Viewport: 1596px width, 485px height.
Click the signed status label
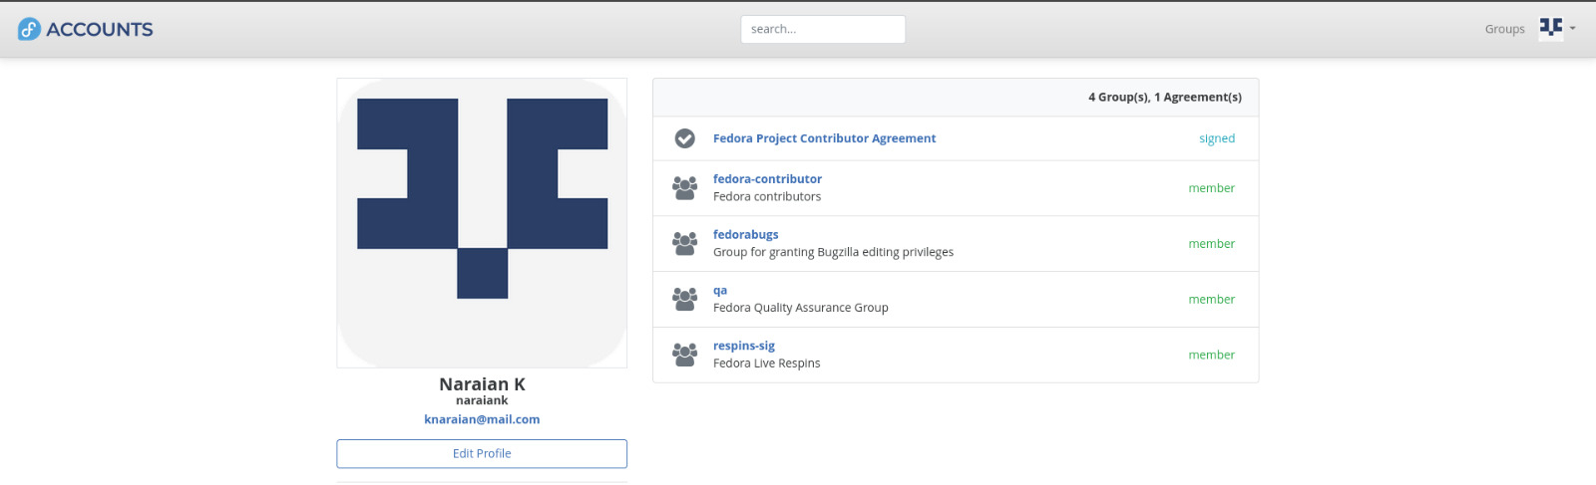(x=1217, y=138)
